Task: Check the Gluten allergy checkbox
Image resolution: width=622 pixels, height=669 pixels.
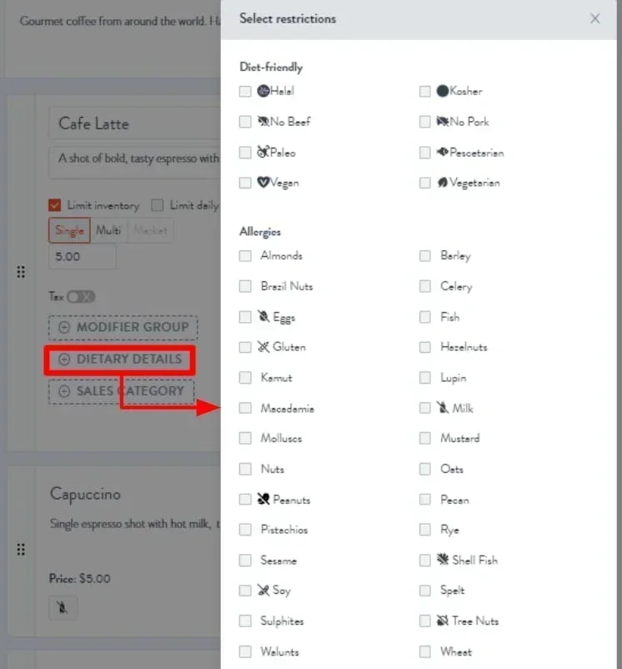Action: (245, 347)
